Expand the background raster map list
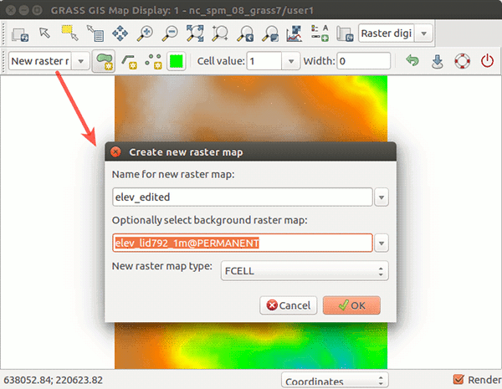 click(x=382, y=243)
